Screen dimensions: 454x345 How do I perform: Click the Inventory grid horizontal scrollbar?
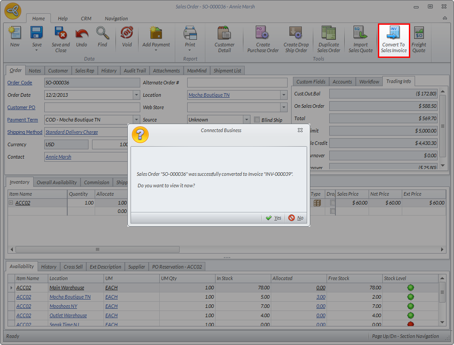pyautogui.click(x=97, y=250)
